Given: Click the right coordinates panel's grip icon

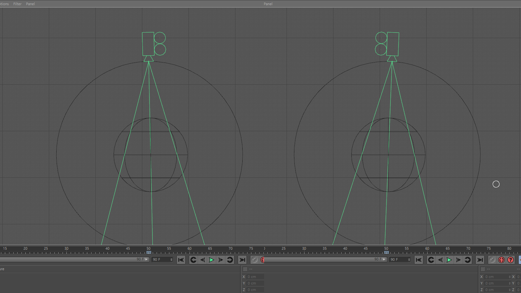Looking at the screenshot, I should tap(483, 269).
